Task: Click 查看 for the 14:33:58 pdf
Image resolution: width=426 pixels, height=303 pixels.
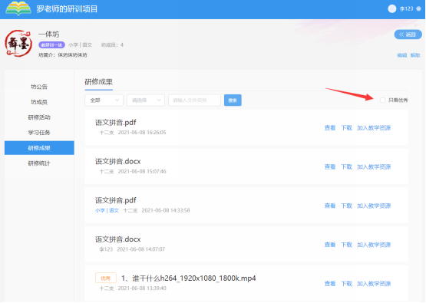Action: point(330,206)
